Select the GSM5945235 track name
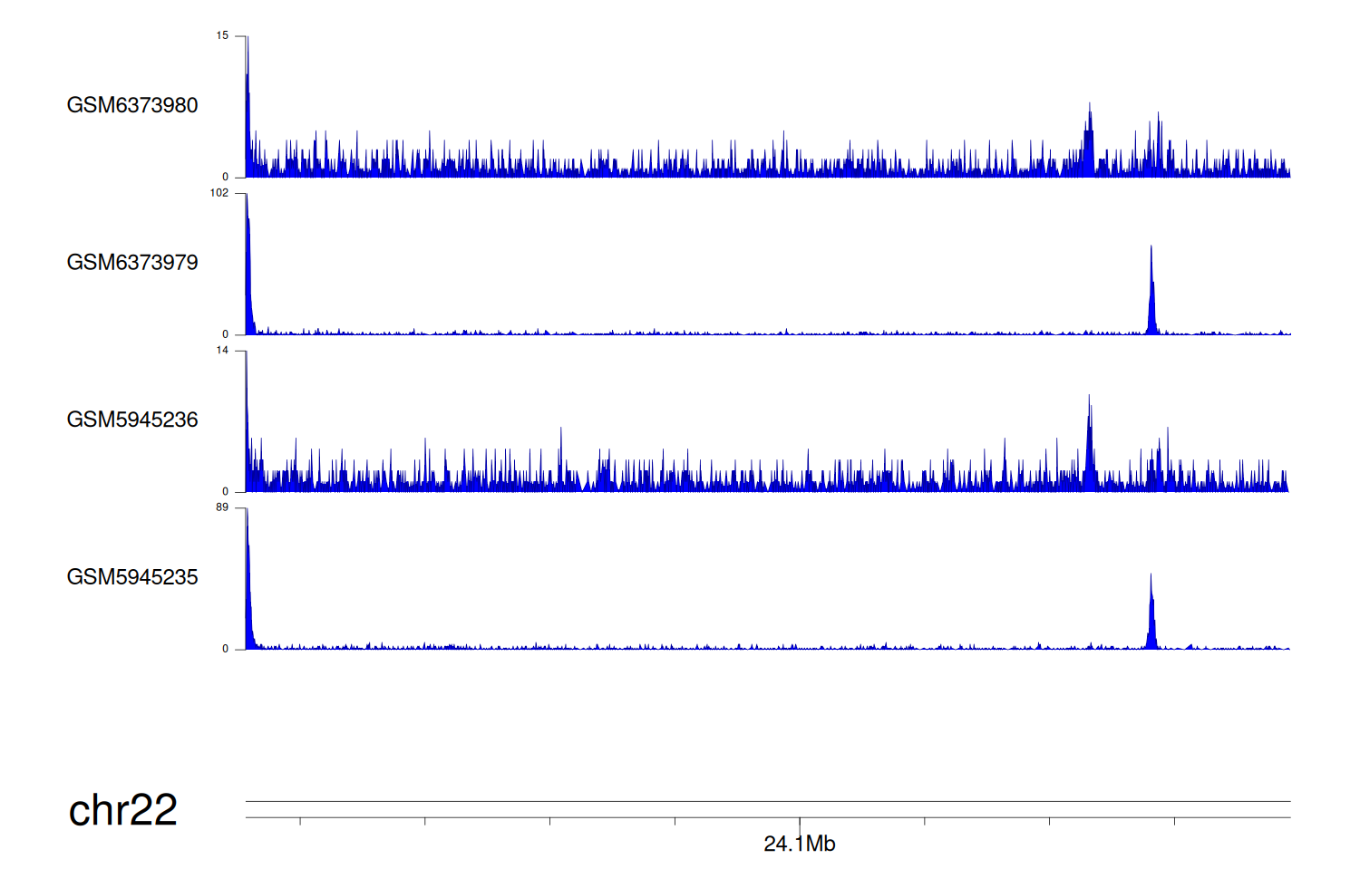 coord(132,577)
